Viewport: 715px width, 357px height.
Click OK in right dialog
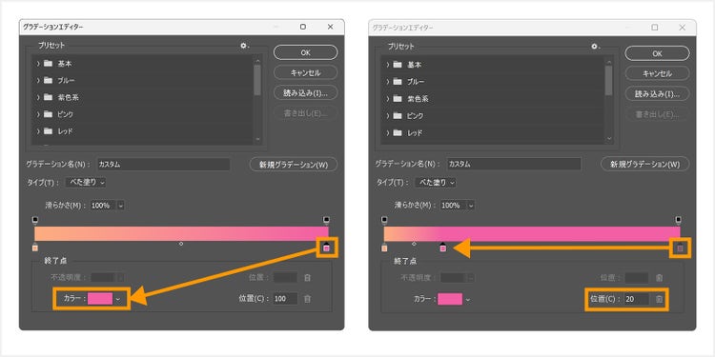tap(657, 53)
